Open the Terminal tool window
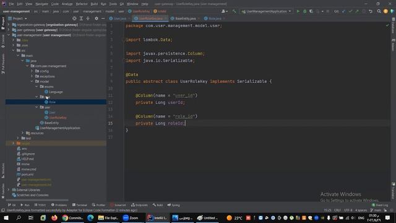The width and height of the screenshot is (396, 223). 80,205
